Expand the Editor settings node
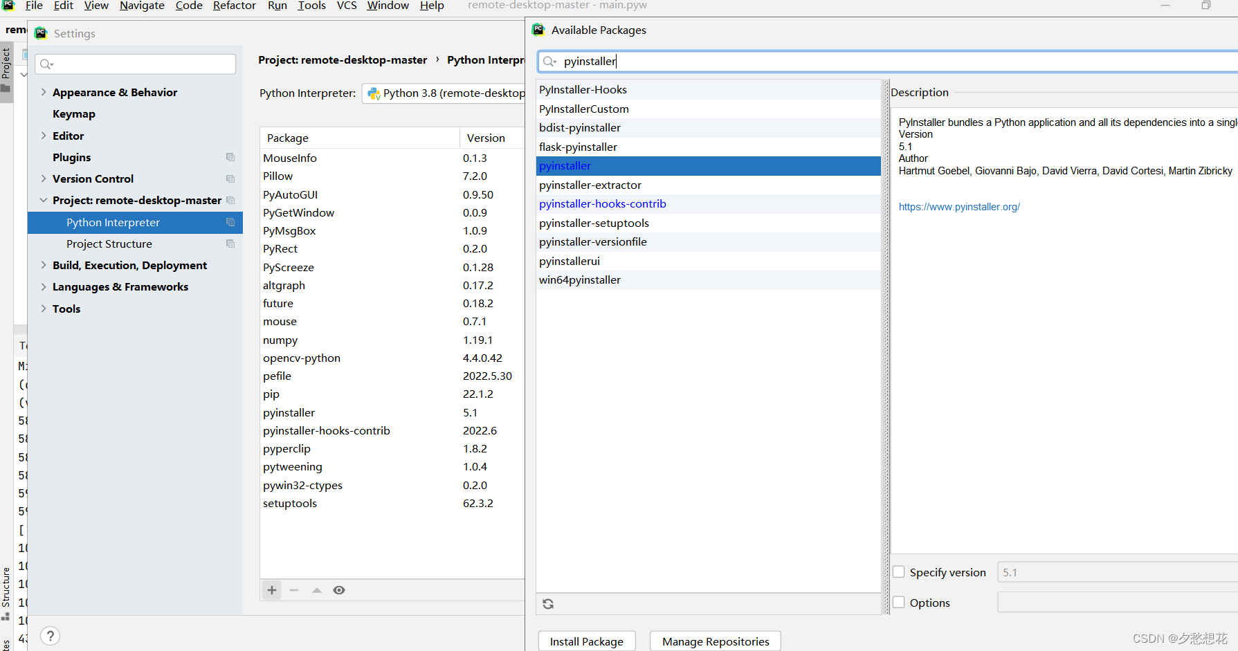The height and width of the screenshot is (651, 1238). [x=44, y=136]
